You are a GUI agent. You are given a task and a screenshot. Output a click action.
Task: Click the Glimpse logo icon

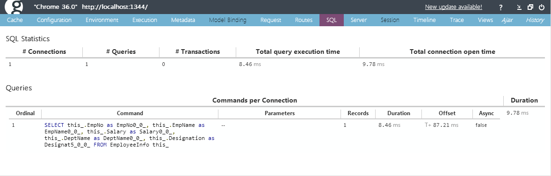tap(14, 7)
